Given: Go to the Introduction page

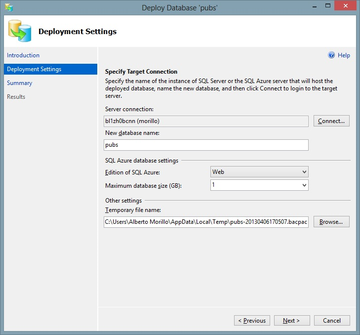Looking at the screenshot, I should pos(23,55).
